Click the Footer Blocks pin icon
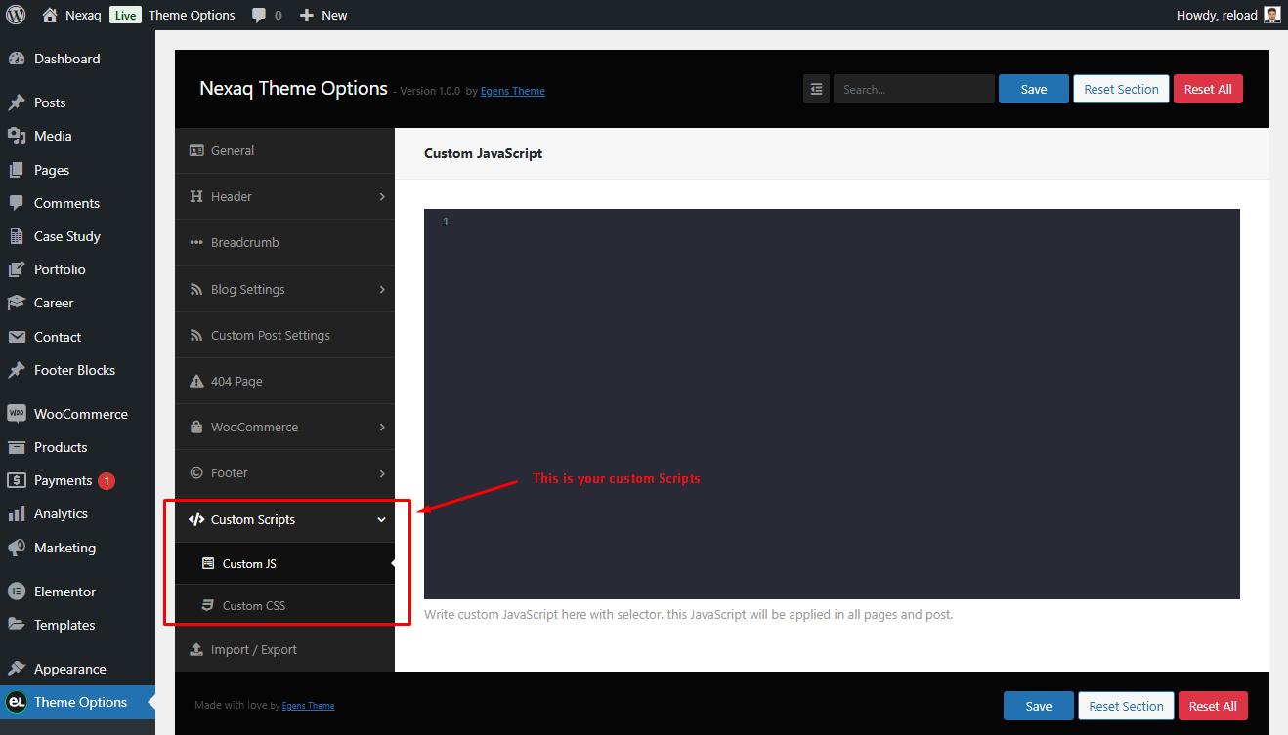This screenshot has width=1288, height=735. pos(17,370)
